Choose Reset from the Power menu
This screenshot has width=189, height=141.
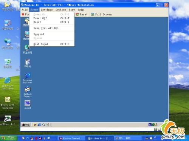(x=52, y=22)
